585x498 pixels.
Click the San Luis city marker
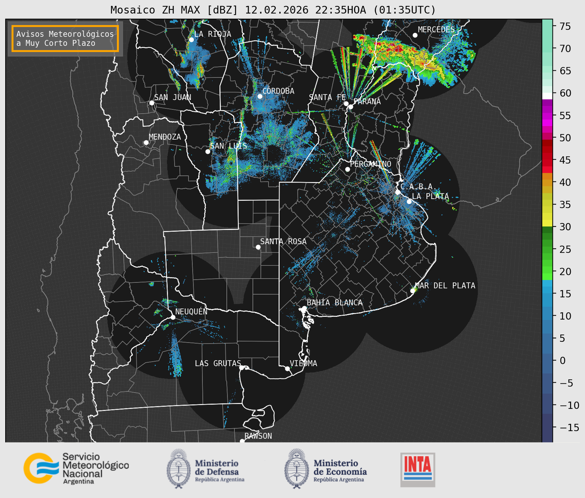pyautogui.click(x=208, y=152)
